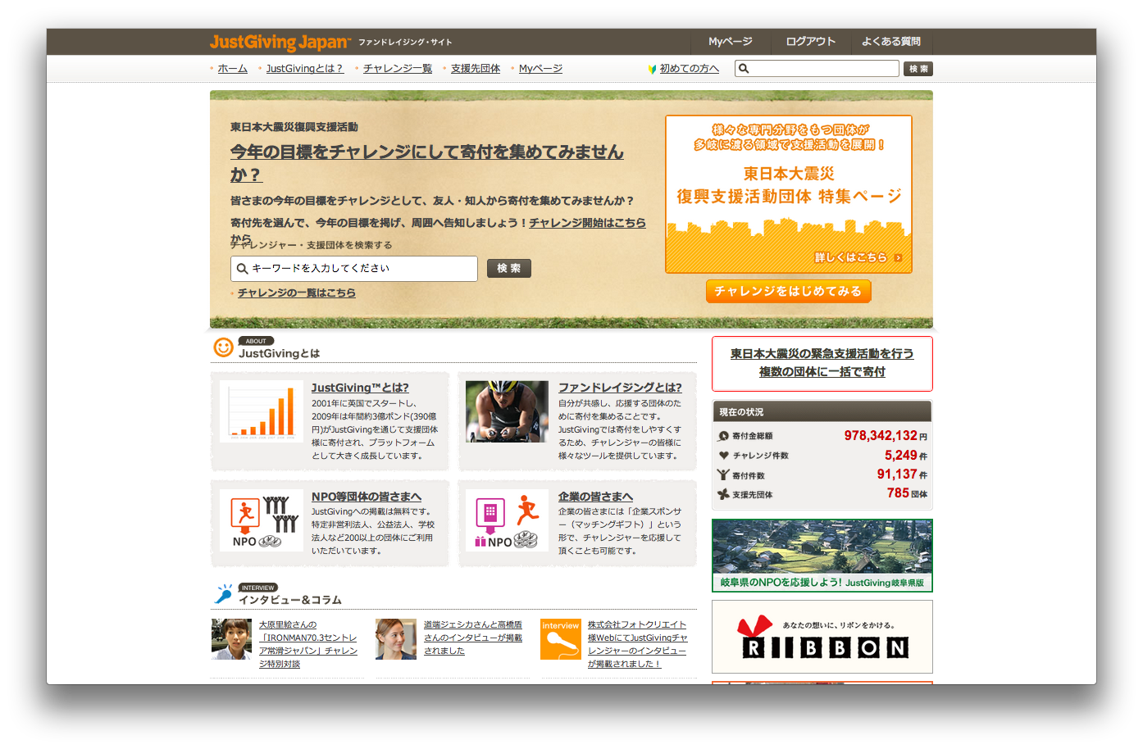Click the green leaf icon before 初めての方へ

[x=650, y=68]
